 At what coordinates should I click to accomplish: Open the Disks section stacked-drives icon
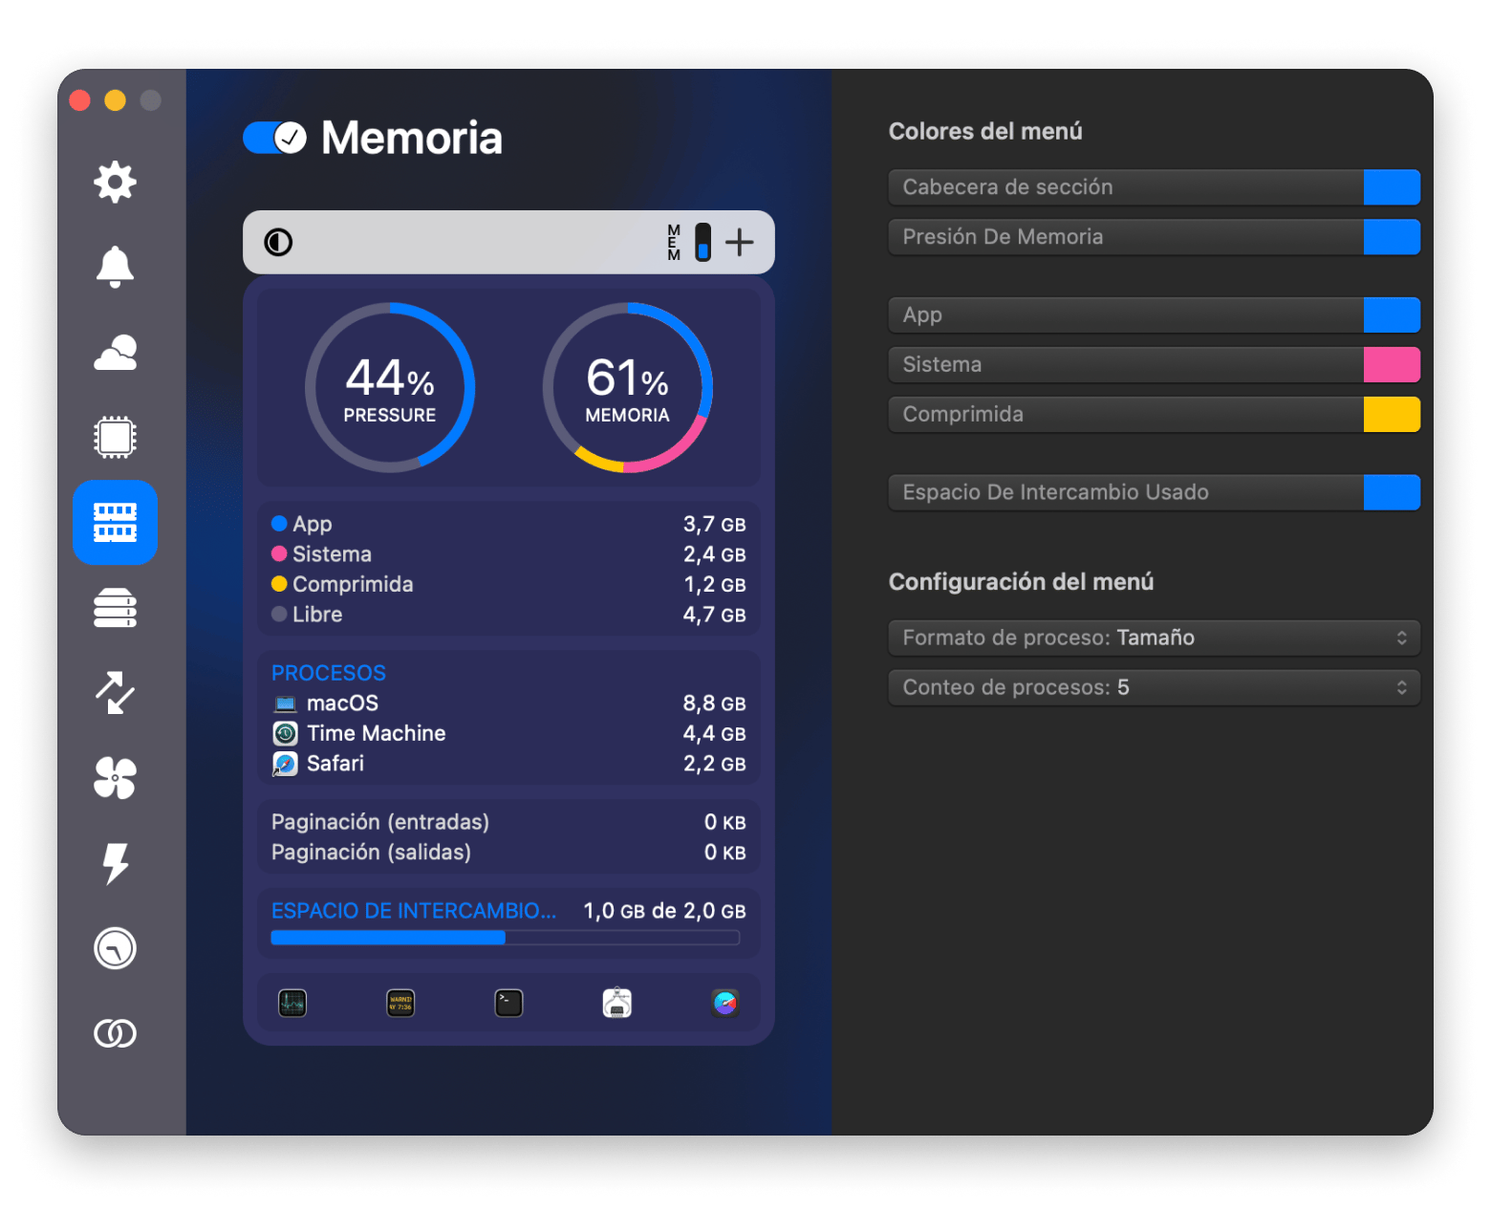(115, 608)
